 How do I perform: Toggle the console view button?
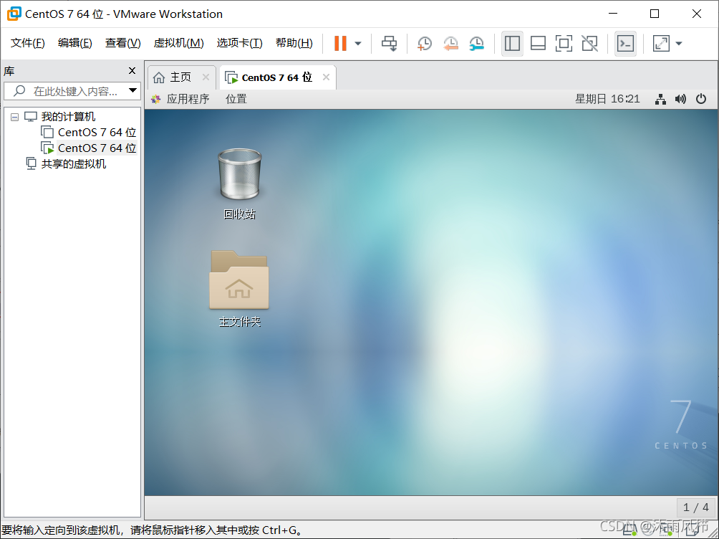625,44
